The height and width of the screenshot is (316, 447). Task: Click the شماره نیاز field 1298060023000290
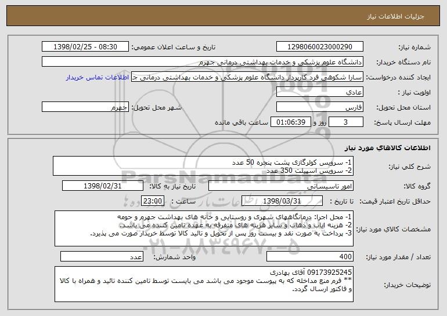point(319,47)
